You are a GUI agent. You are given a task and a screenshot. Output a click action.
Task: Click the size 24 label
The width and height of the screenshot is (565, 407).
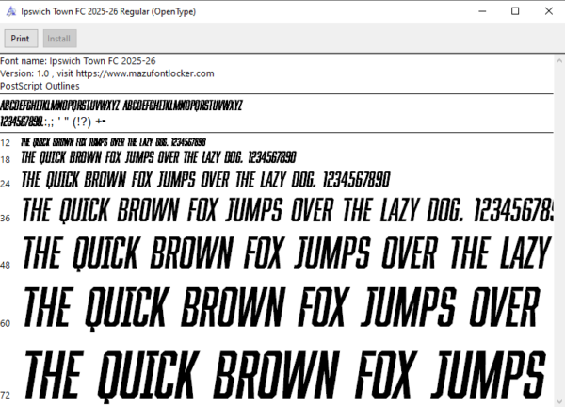tap(5, 185)
